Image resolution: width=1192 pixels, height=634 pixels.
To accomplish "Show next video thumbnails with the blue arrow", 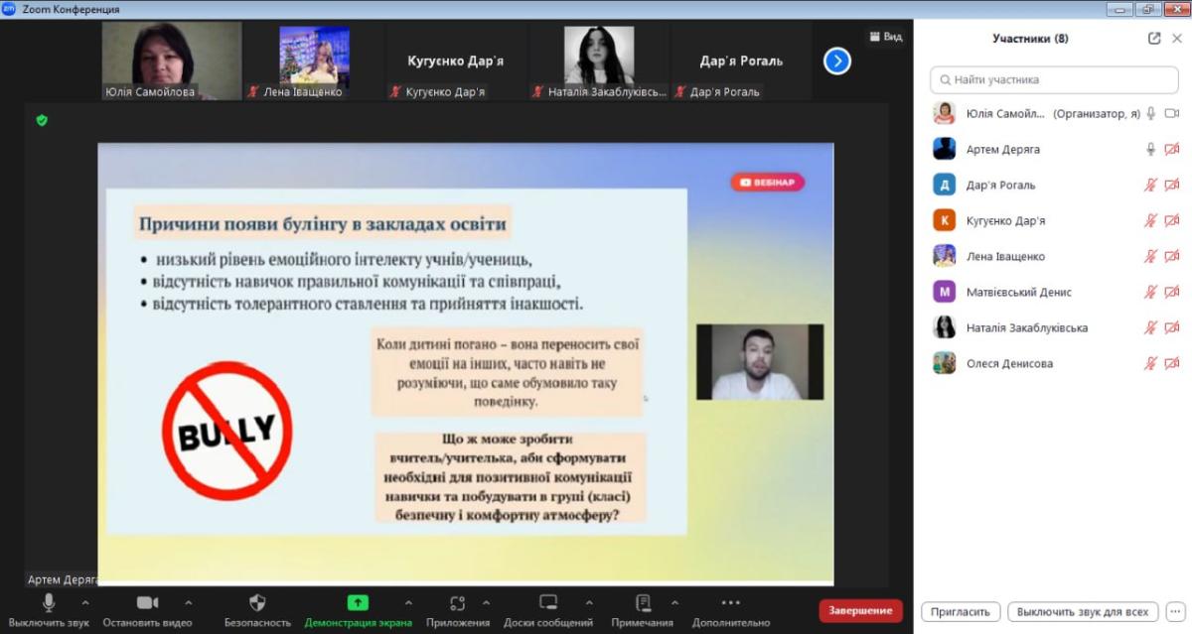I will 837,62.
